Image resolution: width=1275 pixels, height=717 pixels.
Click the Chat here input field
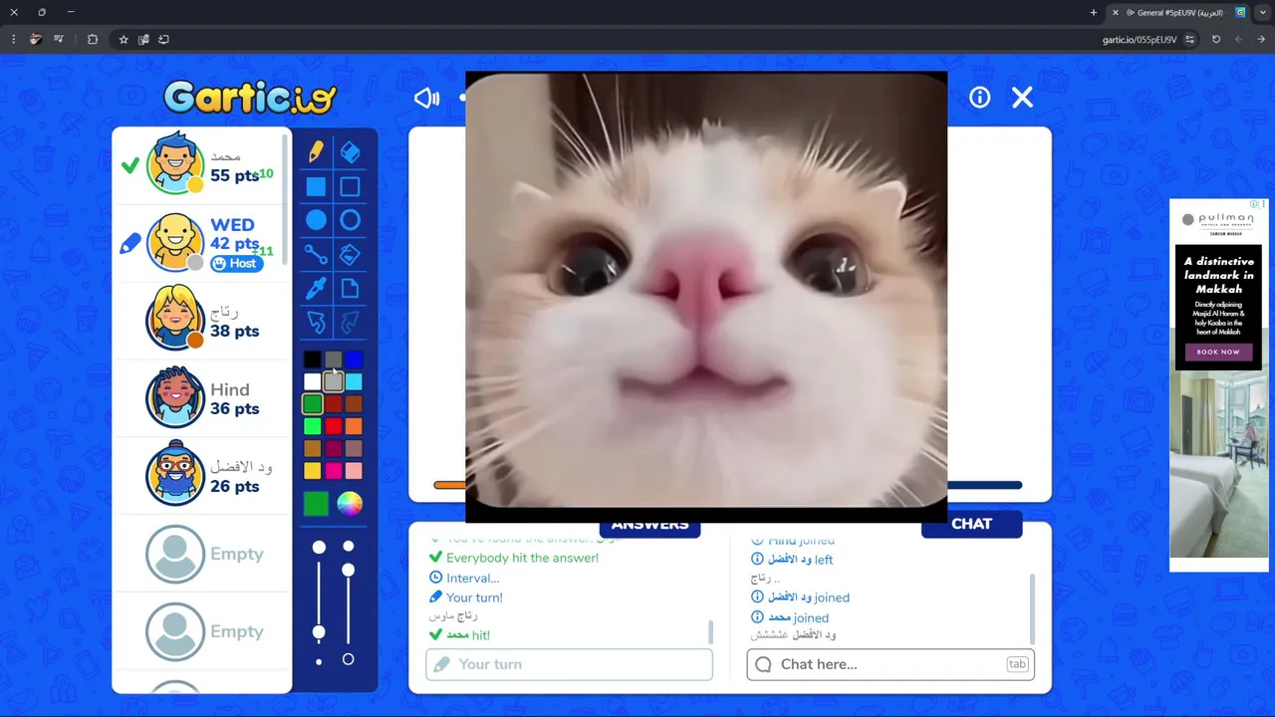pyautogui.click(x=891, y=664)
